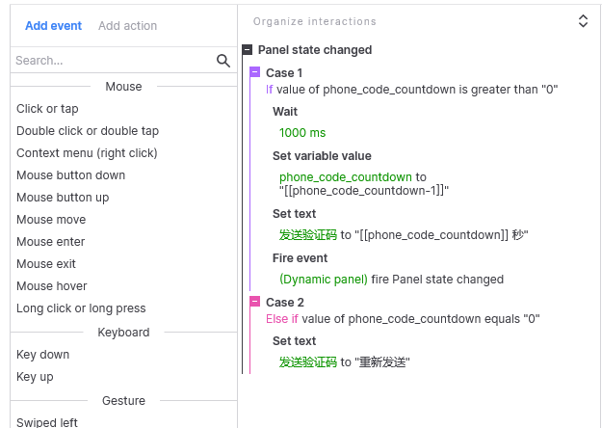Switch to the Add event tab
The image size is (602, 428).
tap(53, 26)
